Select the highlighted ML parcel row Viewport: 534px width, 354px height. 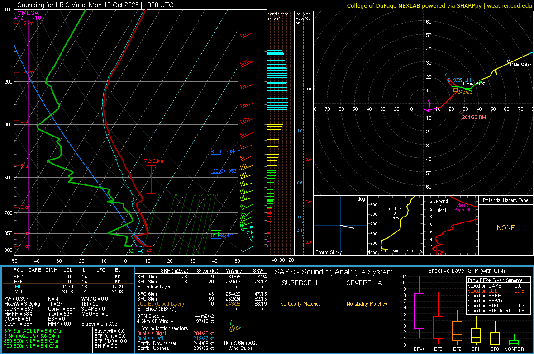68,287
